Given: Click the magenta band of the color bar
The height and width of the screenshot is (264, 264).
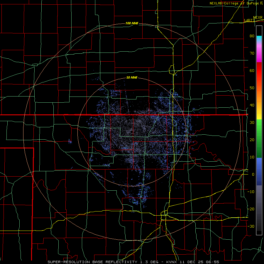Looking at the screenshot, I should [x=259, y=54].
